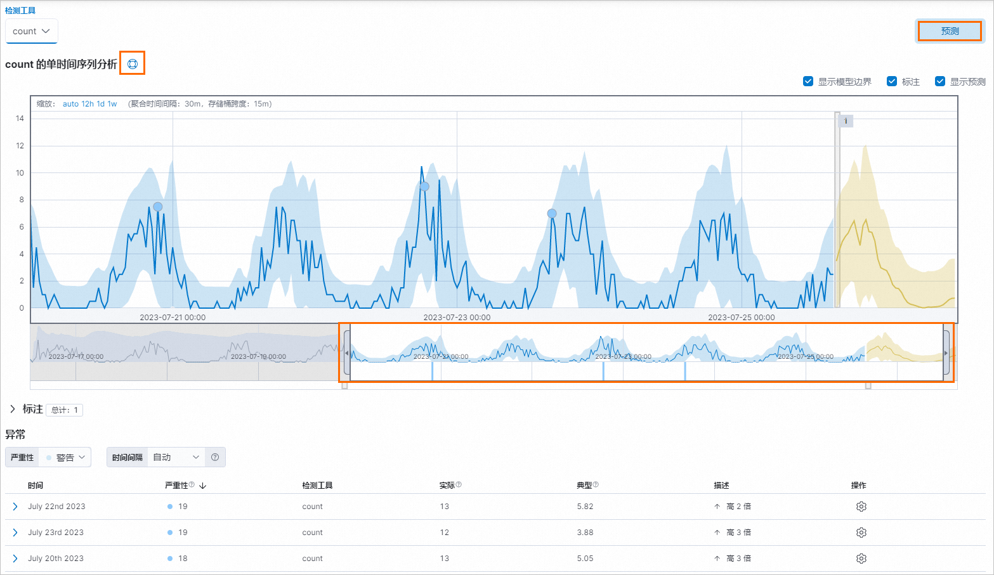
Task: Click the left handle of the context range brush
Action: coord(346,353)
